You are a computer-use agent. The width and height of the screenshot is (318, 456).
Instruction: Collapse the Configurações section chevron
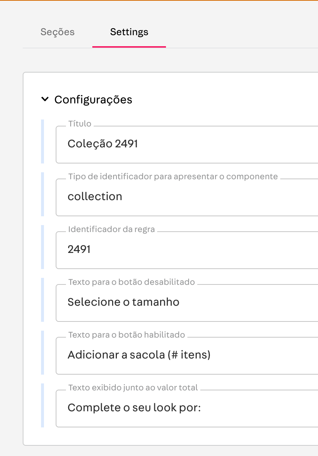point(45,99)
